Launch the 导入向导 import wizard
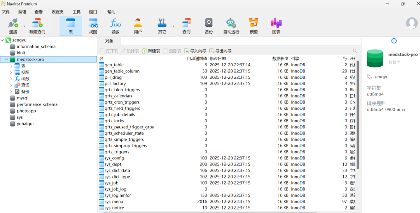420x213 pixels. 195,51
